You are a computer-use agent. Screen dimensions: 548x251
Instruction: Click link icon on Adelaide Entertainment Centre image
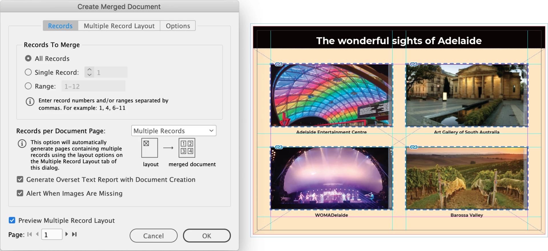[x=279, y=64]
